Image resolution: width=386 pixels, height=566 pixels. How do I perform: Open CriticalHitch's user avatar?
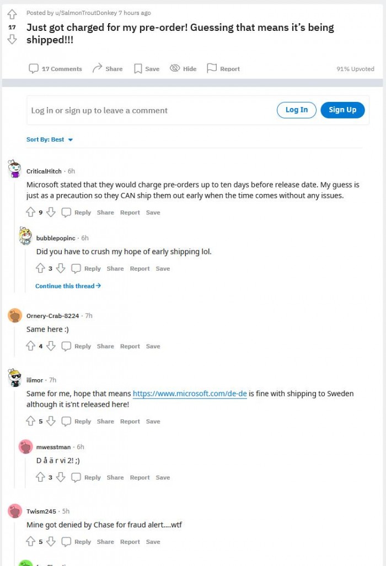15,169
